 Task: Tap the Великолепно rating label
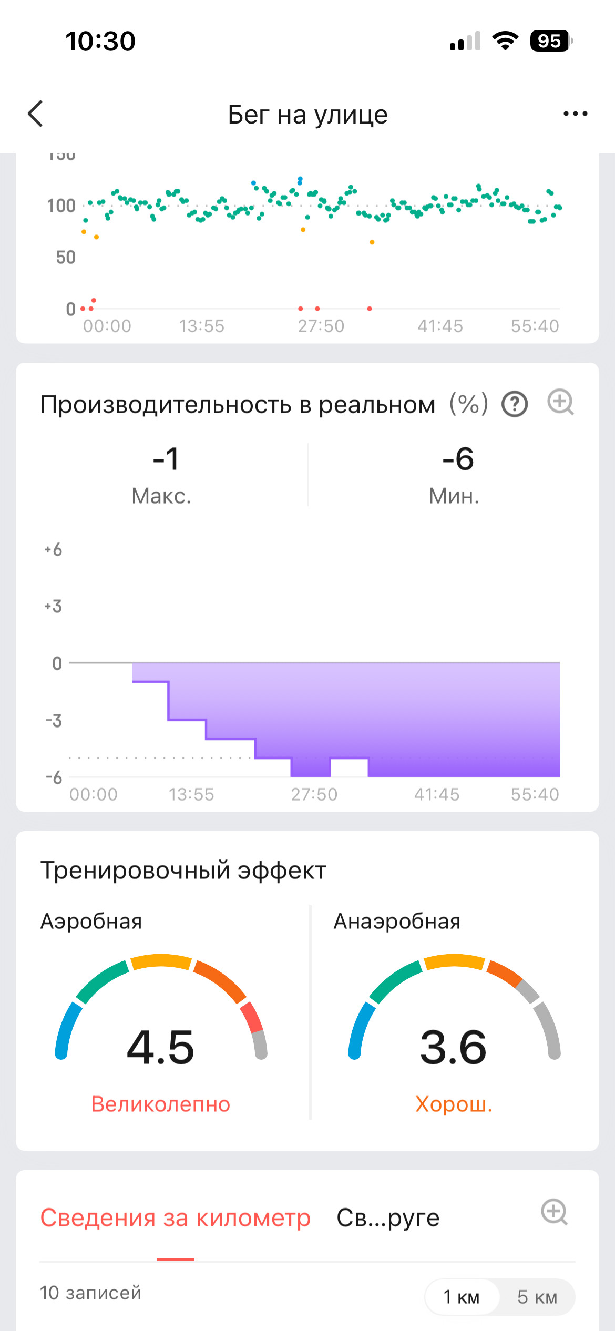pos(161,1104)
